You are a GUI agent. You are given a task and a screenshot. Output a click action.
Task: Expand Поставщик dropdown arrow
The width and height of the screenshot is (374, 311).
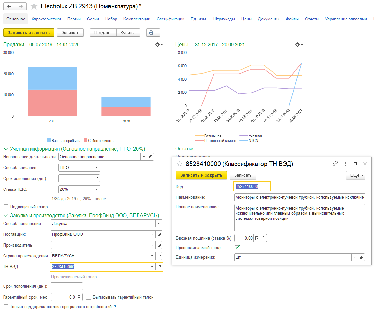coord(152,234)
